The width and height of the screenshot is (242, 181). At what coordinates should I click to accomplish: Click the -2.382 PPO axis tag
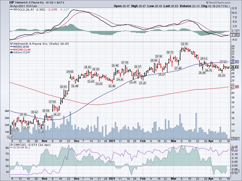(x=235, y=35)
